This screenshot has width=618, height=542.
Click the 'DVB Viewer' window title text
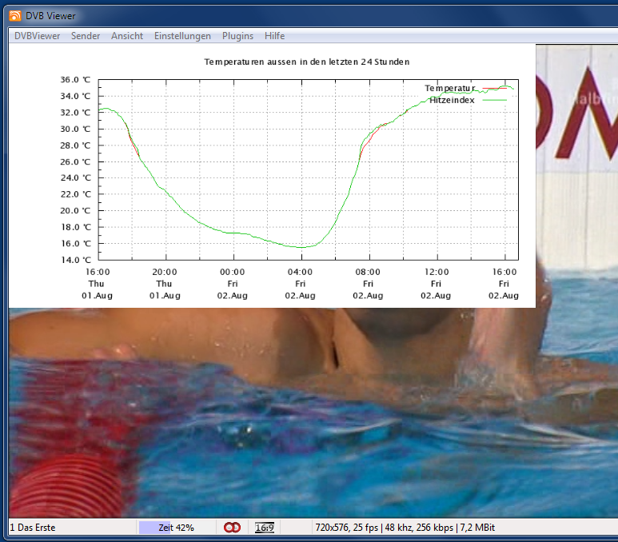[x=50, y=16]
